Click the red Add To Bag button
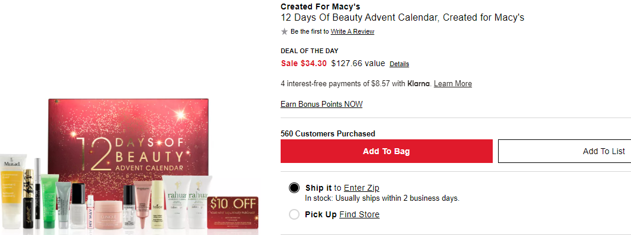The height and width of the screenshot is (235, 631). point(386,151)
